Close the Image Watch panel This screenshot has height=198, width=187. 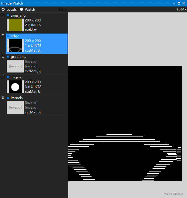(184, 3)
